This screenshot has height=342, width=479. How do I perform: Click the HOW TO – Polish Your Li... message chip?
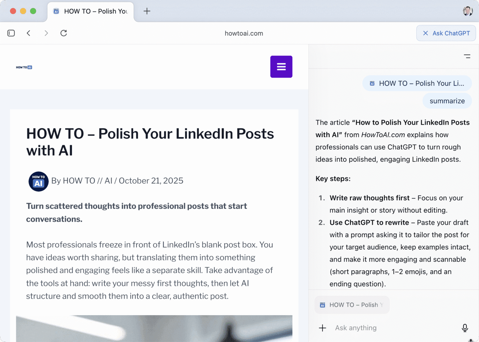tap(417, 83)
